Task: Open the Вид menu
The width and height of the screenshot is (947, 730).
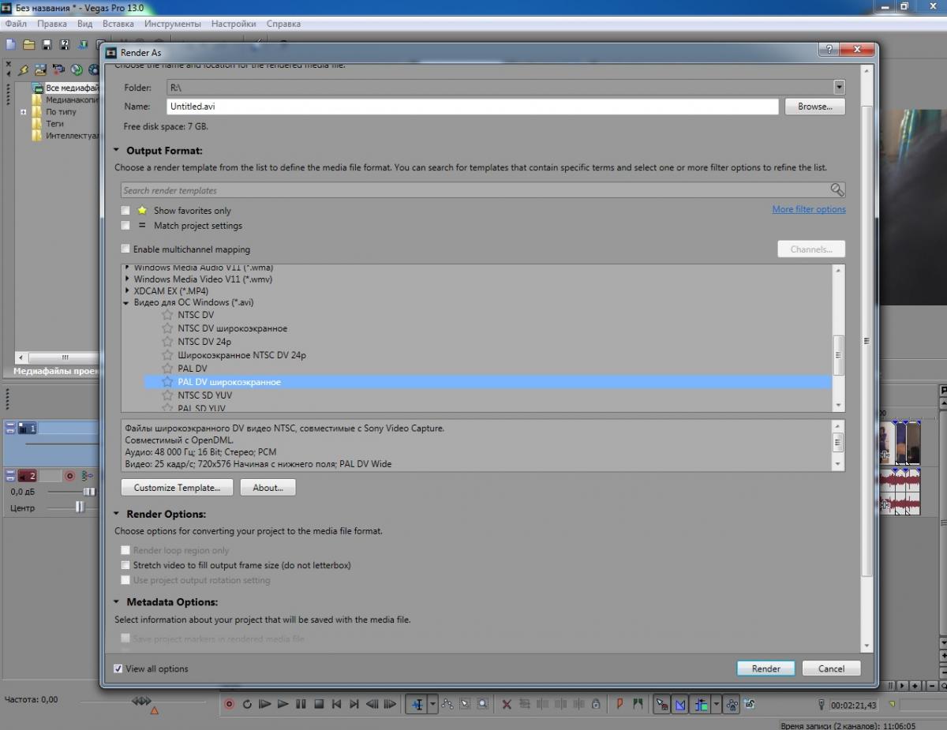Action: (84, 24)
